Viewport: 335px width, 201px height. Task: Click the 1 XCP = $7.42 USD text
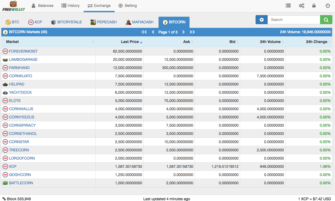click(314, 199)
